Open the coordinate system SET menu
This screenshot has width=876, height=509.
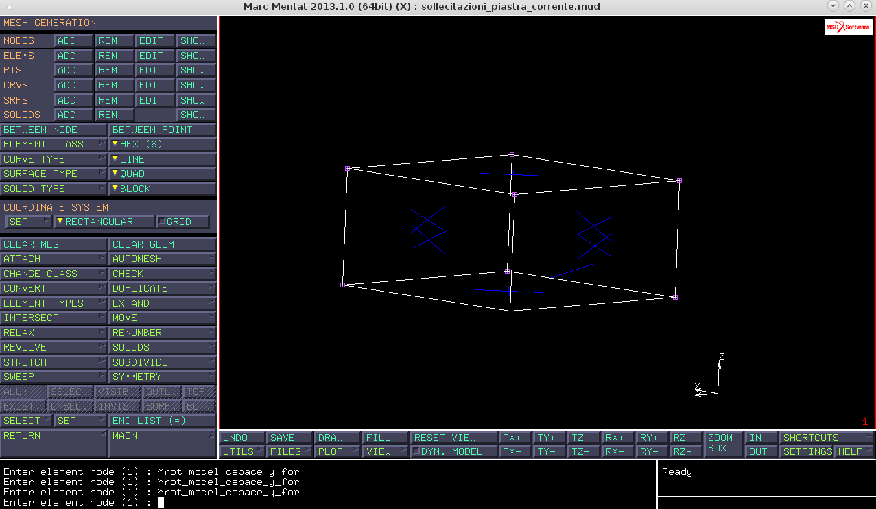(29, 222)
